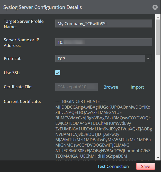Click certificate line starting A1UECBMCS0Ex
Image resolution: width=161 pixels, height=172 pixels.
tap(103, 151)
